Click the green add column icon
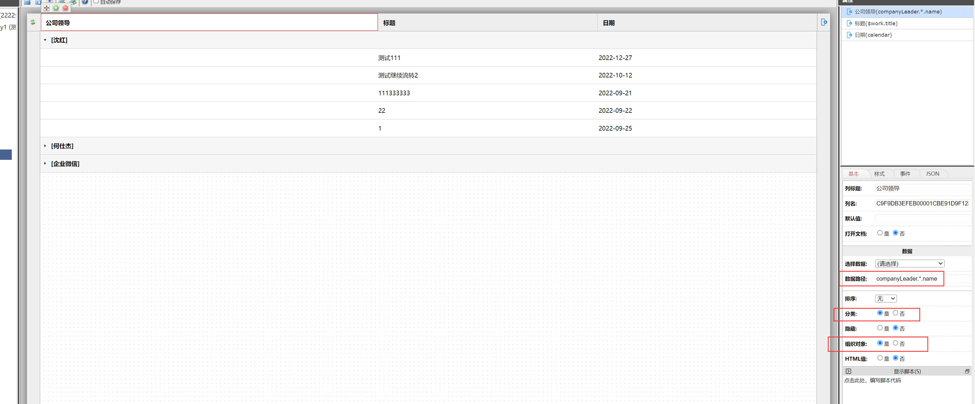975x404 pixels. point(56,8)
